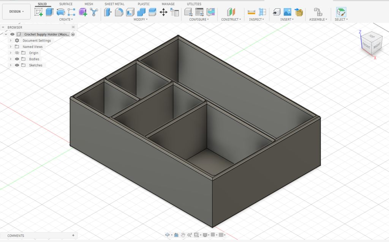Expand the COMMENTS panel with plus button

click(x=73, y=235)
